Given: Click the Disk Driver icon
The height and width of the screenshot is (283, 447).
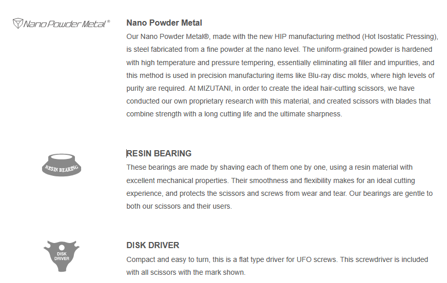Looking at the screenshot, I should pos(62,256).
